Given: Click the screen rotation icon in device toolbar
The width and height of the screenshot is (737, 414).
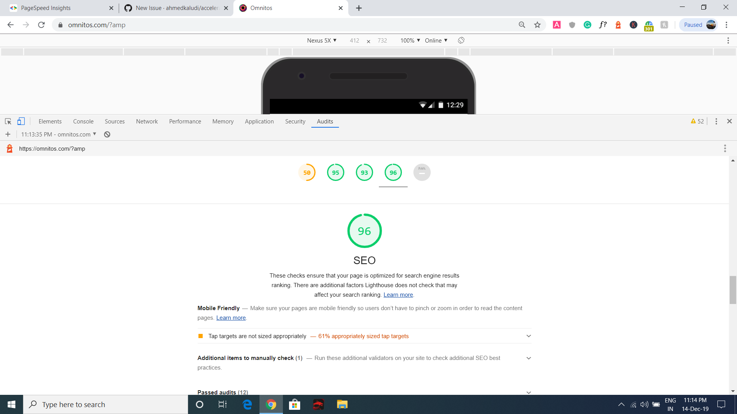Looking at the screenshot, I should 461,40.
